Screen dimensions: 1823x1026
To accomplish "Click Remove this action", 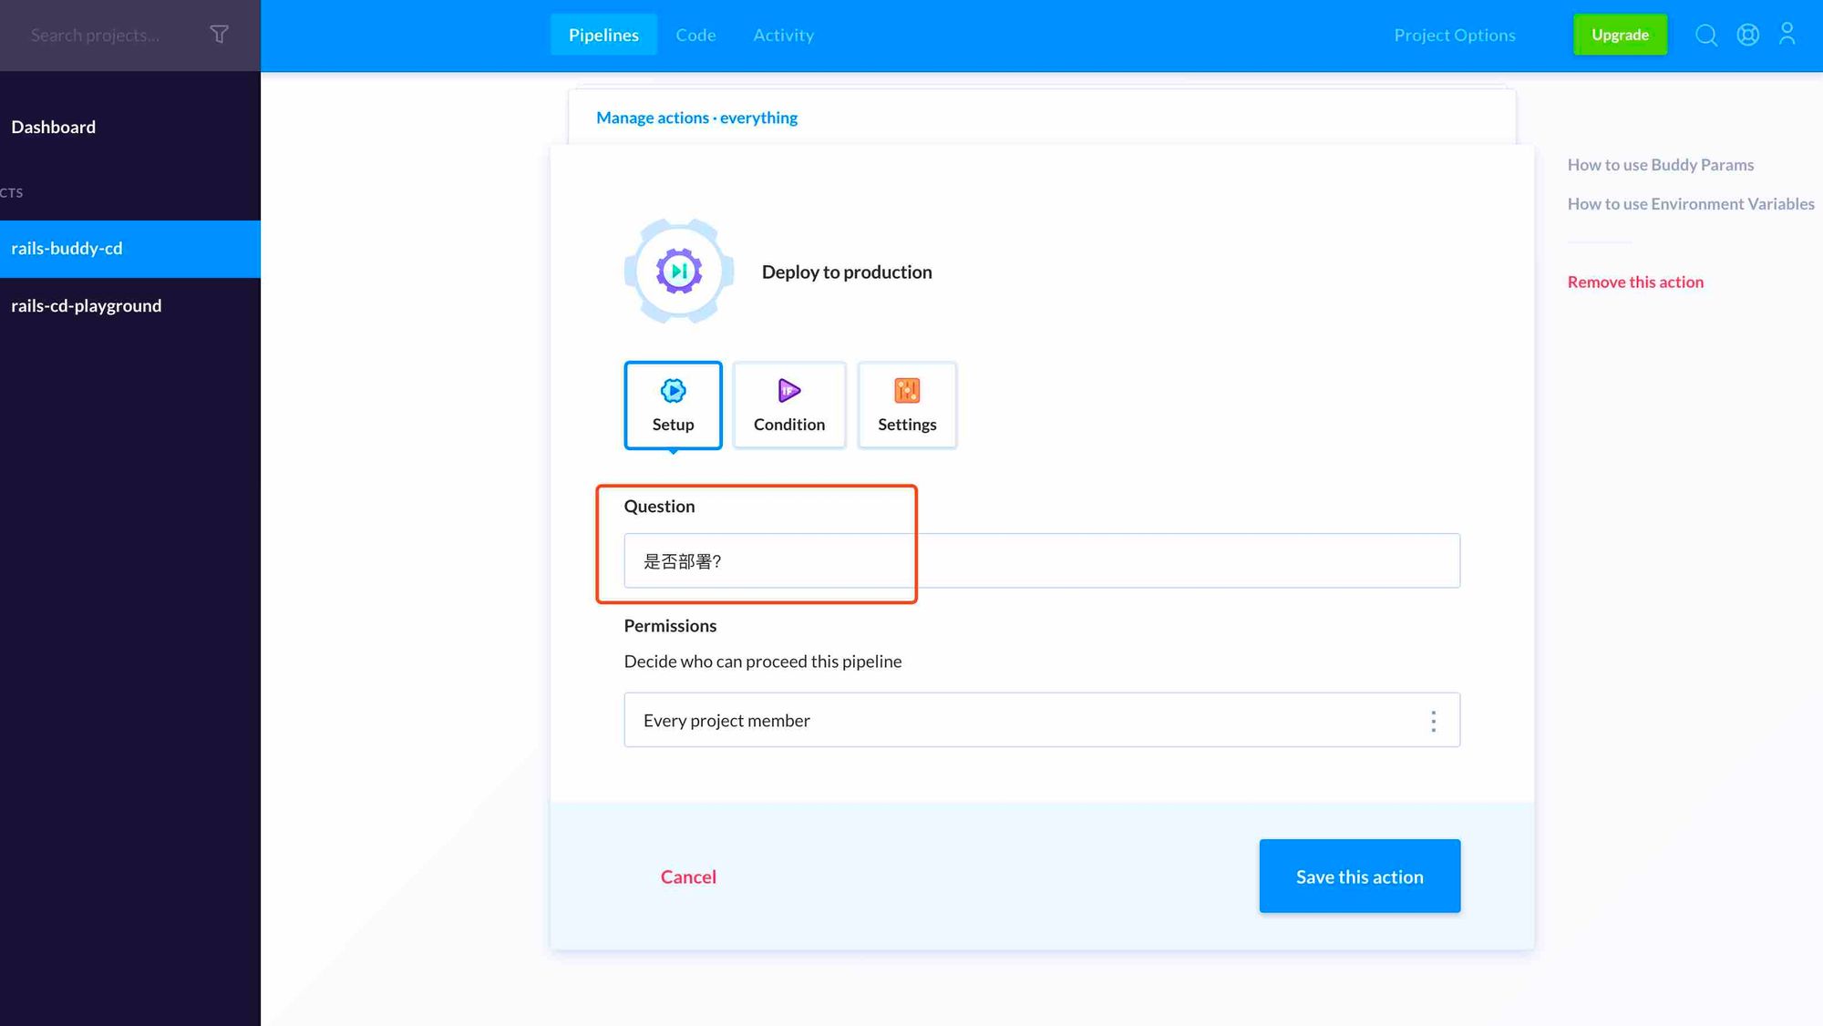I will (x=1635, y=282).
